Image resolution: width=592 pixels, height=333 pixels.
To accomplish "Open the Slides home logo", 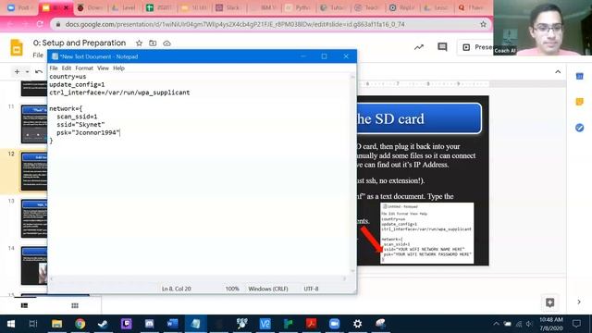I will coord(17,47).
